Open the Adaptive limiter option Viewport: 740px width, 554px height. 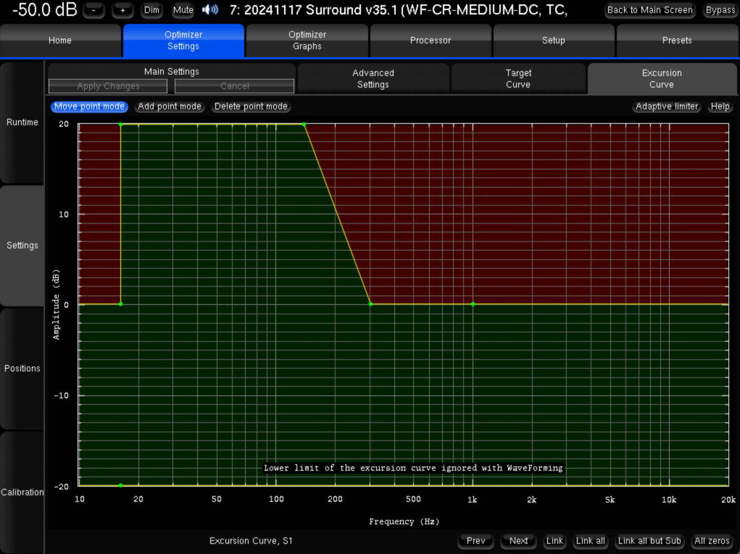click(667, 107)
